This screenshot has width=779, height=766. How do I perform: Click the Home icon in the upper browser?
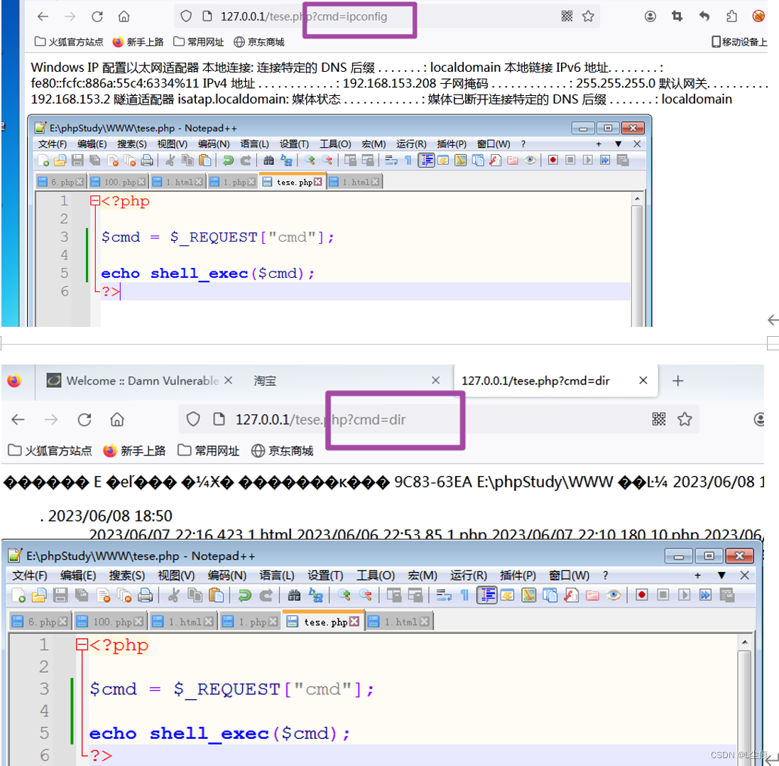pyautogui.click(x=124, y=17)
